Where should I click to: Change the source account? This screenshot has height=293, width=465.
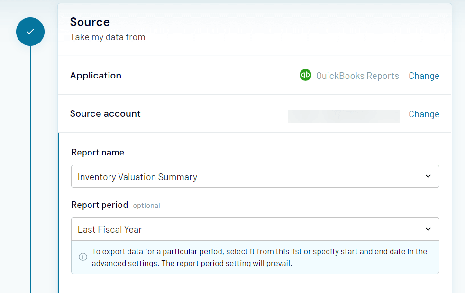pos(423,114)
